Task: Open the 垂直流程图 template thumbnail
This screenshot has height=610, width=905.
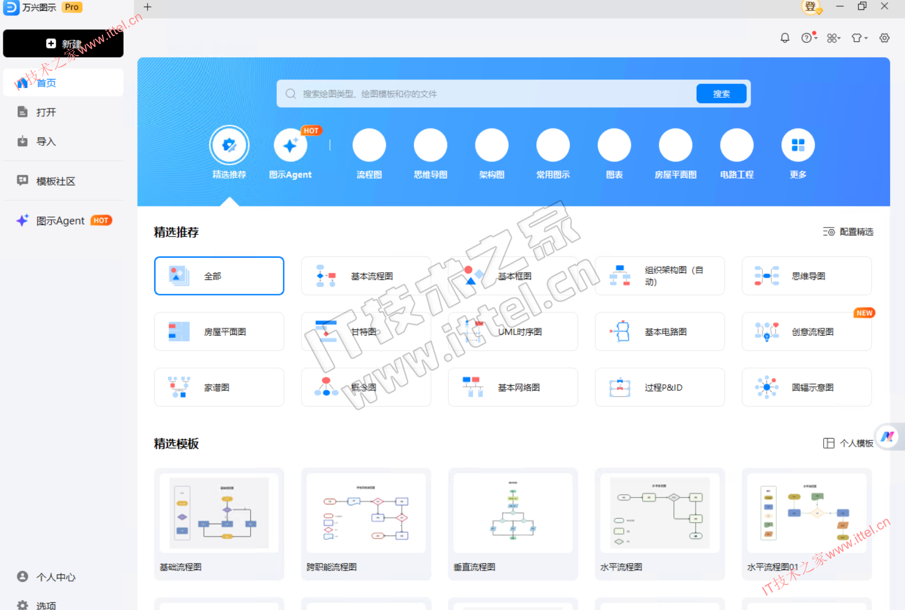Action: 513,513
